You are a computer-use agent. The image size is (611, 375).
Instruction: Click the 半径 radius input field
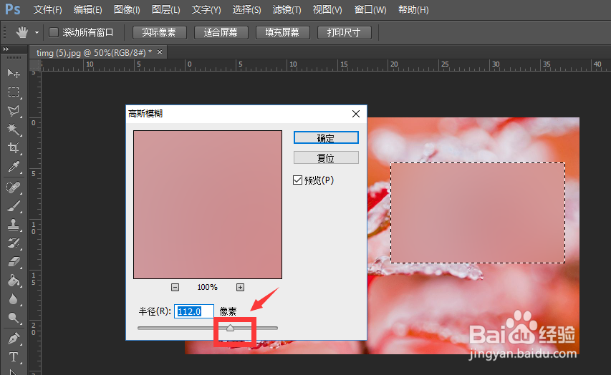click(x=193, y=311)
